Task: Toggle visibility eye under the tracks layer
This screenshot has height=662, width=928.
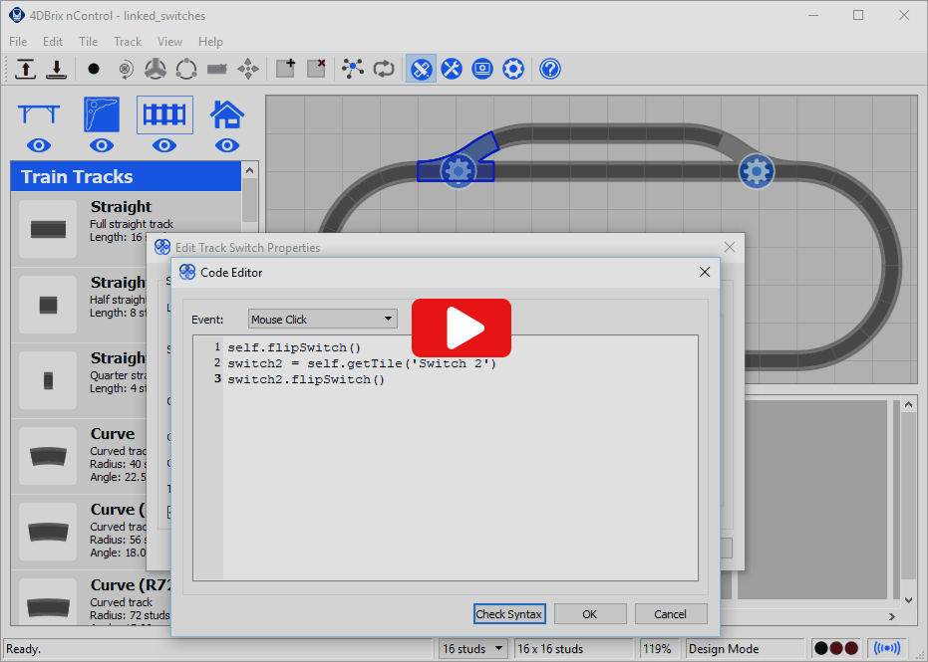Action: coord(164,145)
